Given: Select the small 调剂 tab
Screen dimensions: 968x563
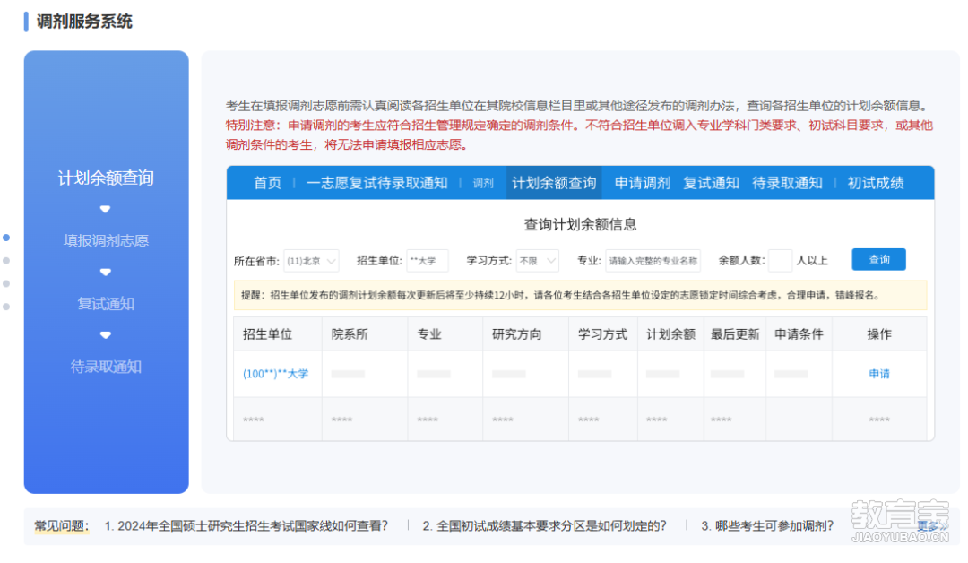Looking at the screenshot, I should (483, 184).
